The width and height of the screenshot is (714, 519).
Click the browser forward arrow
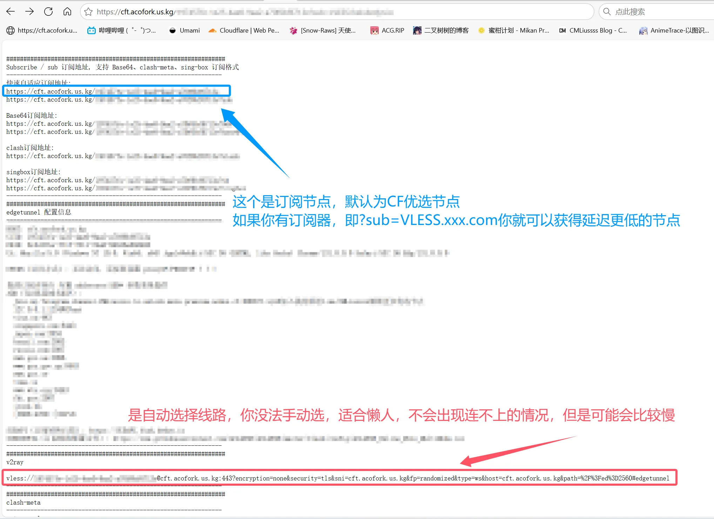(x=29, y=12)
